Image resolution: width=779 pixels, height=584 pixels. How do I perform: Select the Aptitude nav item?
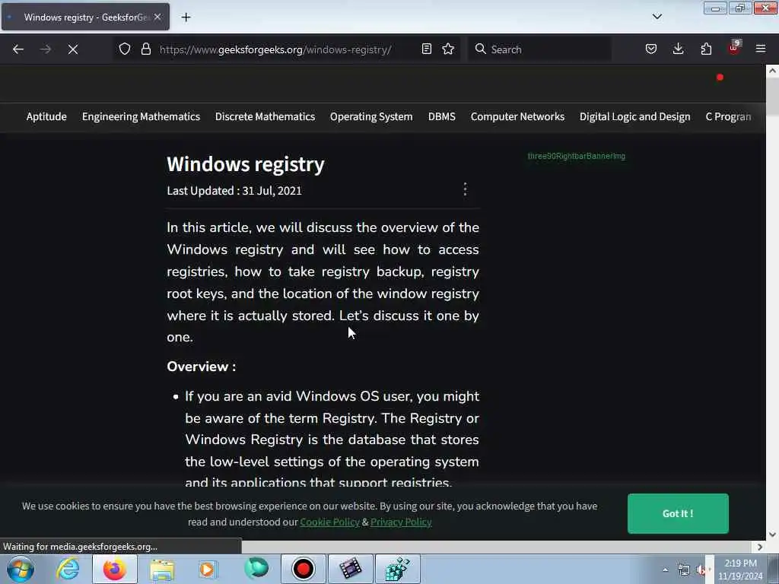coord(46,116)
